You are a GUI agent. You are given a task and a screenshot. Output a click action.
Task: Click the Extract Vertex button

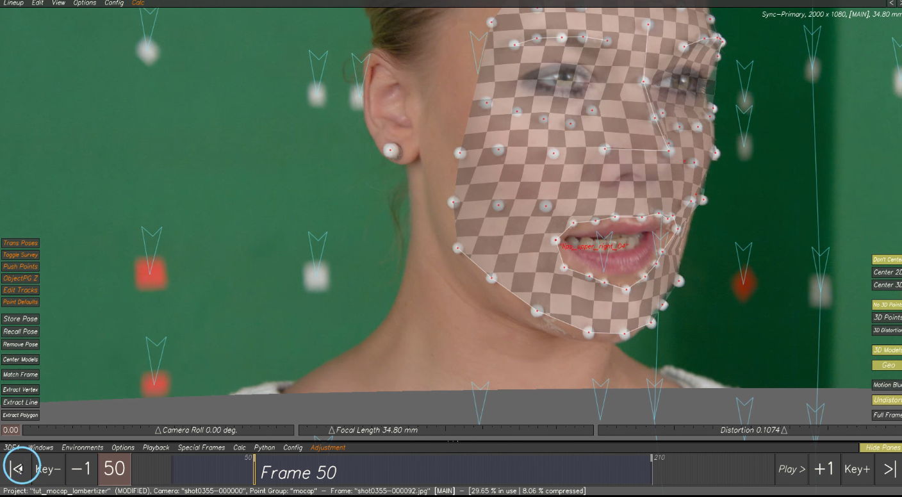20,390
